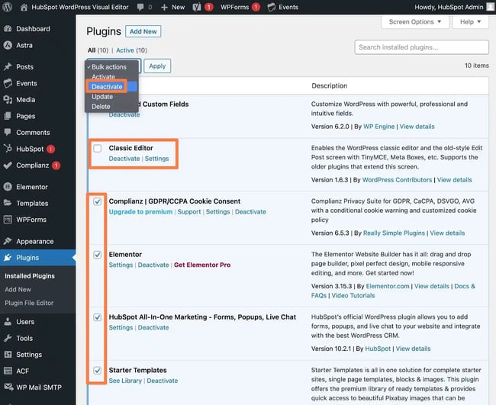Open comments bubble icon in admin bar
Viewport: 496px width, 405px height.
pyautogui.click(x=140, y=8)
